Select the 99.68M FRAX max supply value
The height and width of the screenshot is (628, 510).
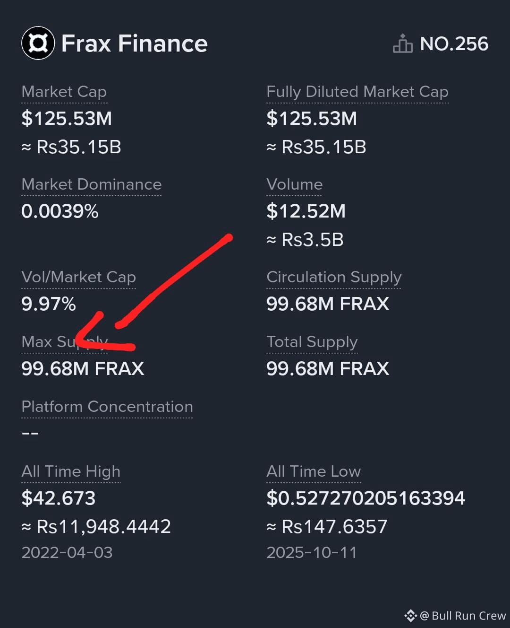pyautogui.click(x=83, y=368)
